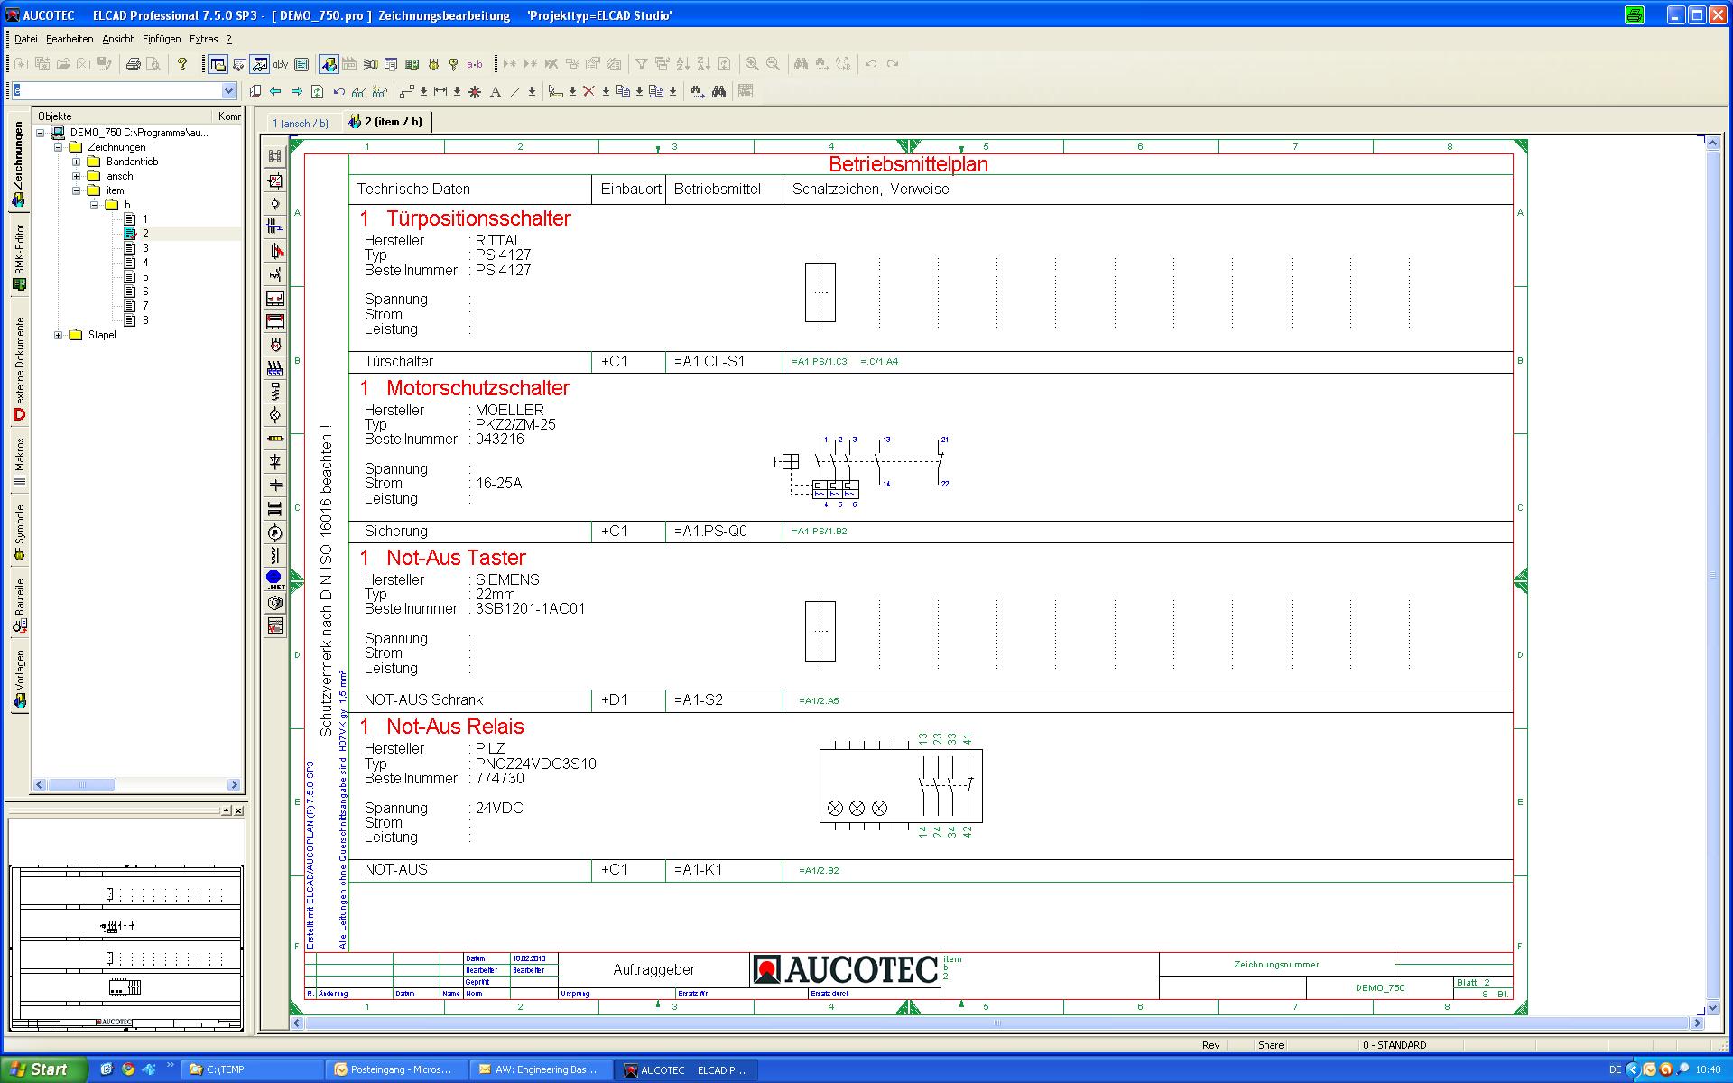Open the Einfügen menu
This screenshot has height=1083, width=1733.
tap(162, 39)
